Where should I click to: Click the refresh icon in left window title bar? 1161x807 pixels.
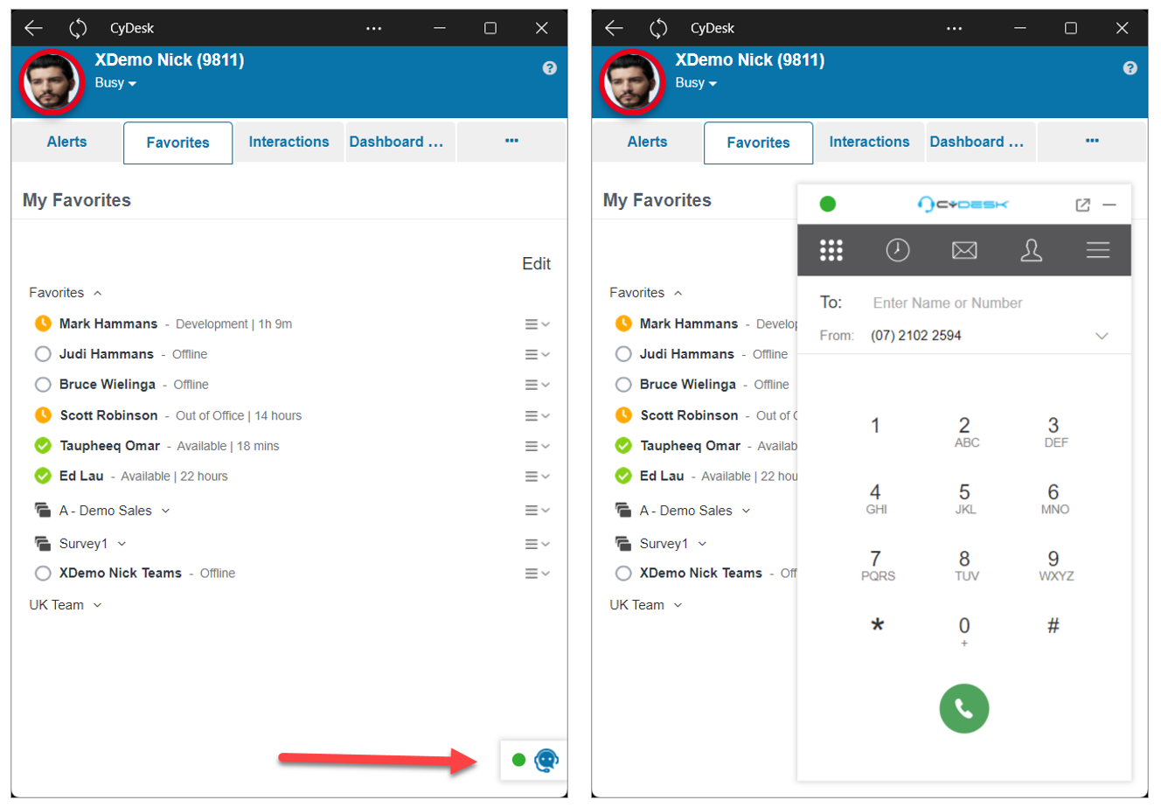click(79, 28)
